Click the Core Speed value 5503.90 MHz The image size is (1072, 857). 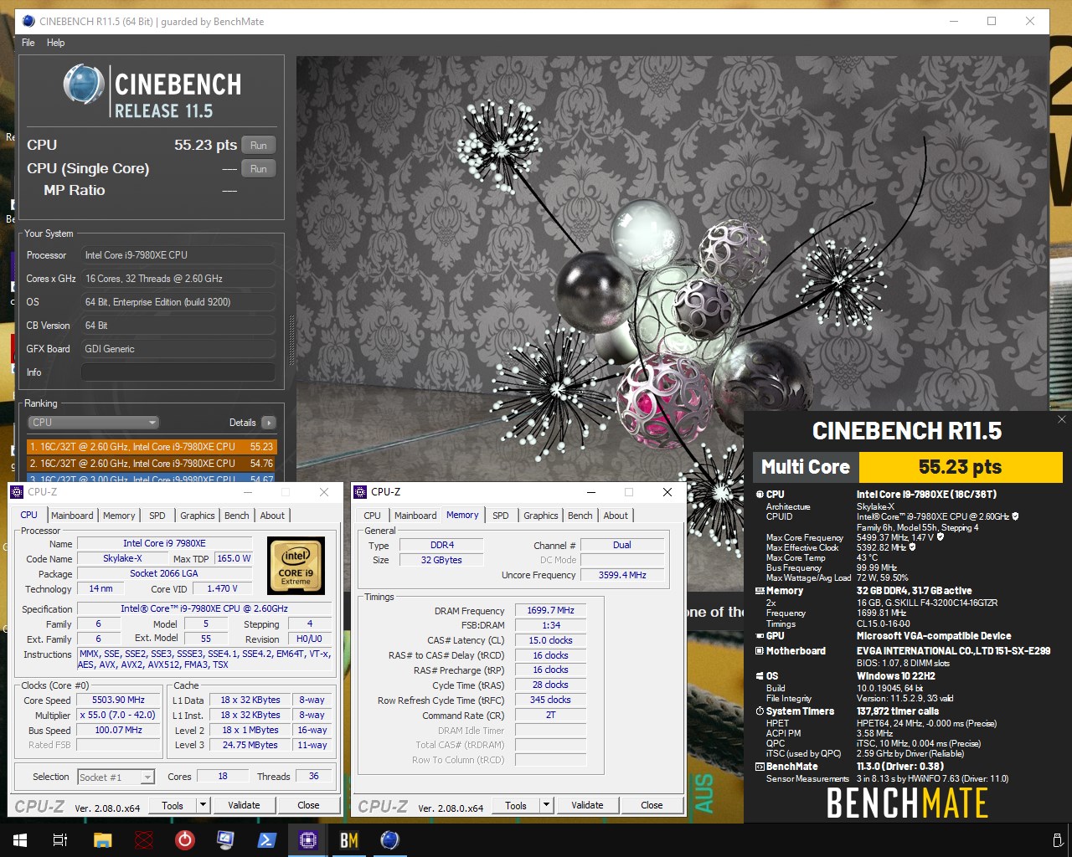(118, 700)
